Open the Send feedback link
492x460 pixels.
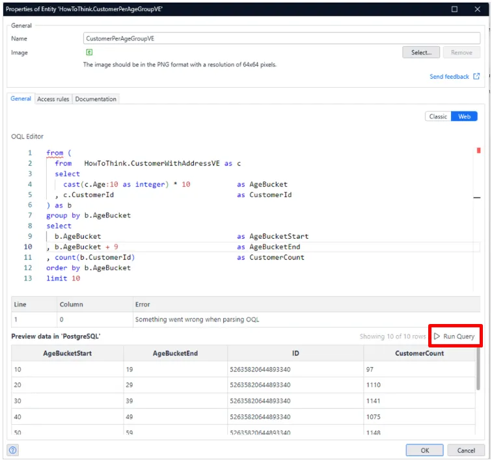point(449,77)
